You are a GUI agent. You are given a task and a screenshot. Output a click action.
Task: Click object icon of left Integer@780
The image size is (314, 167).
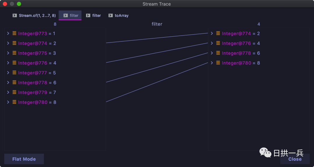[14, 102]
